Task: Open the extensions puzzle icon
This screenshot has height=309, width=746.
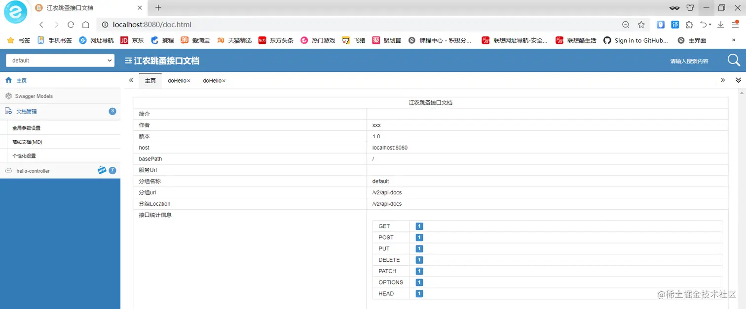Action: coord(690,25)
